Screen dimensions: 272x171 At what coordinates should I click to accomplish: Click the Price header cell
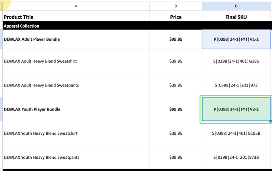click(176, 17)
